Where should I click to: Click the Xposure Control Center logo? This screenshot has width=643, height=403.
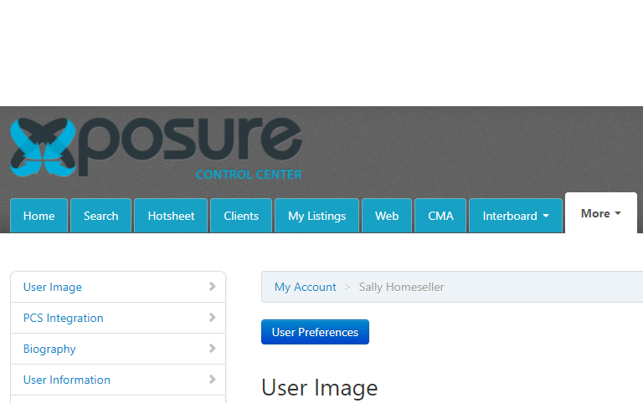click(x=156, y=148)
